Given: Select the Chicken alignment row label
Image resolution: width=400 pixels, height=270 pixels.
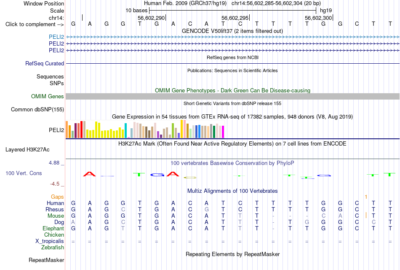Looking at the screenshot, I should pyautogui.click(x=54, y=235).
